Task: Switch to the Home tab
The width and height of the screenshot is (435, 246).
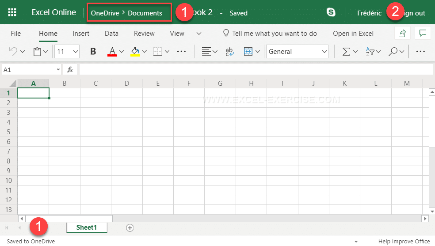Action: (48, 34)
